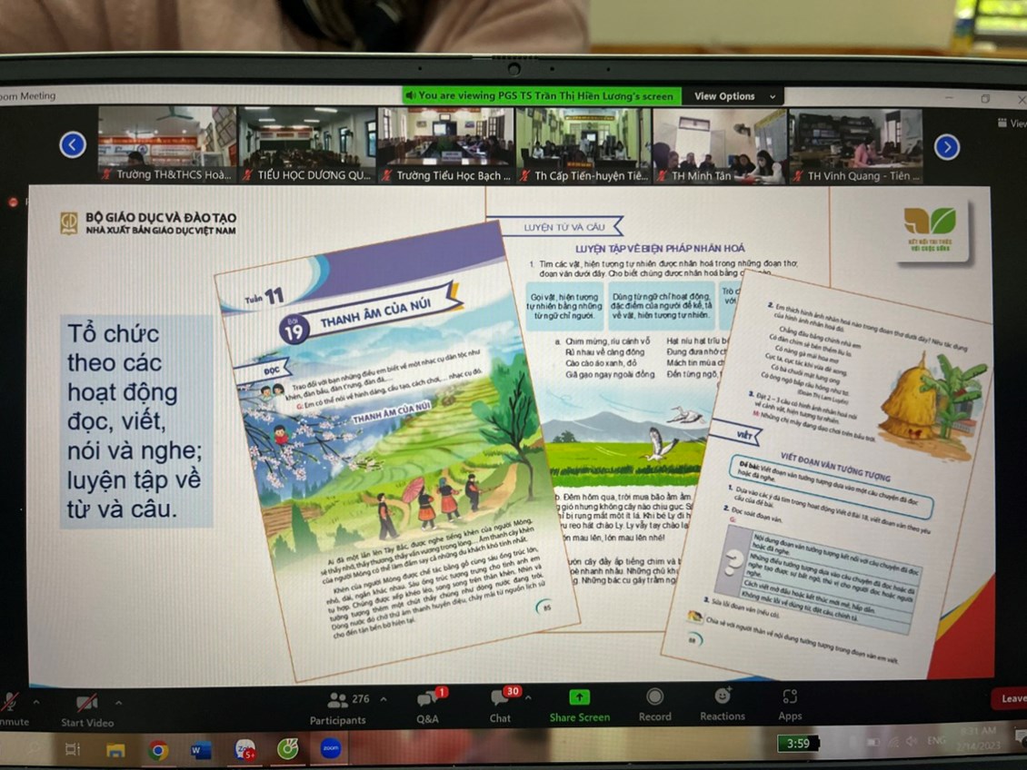Image resolution: width=1027 pixels, height=770 pixels.
Task: Select the TH Minh Tân video thumbnail
Action: (x=720, y=145)
